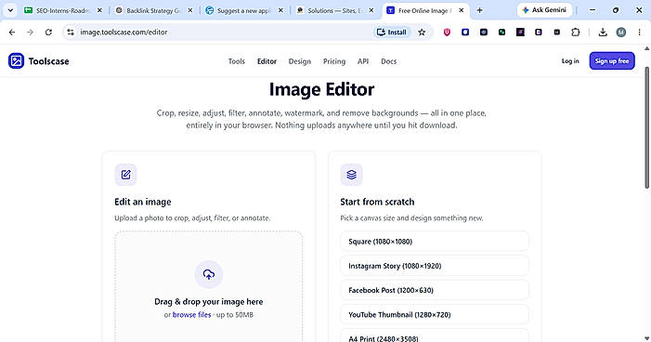Click the Ask Gemini button
The height and width of the screenshot is (342, 651).
[x=545, y=10]
